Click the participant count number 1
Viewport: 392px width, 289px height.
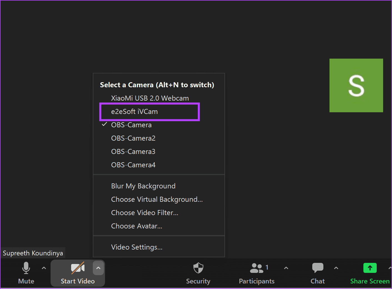pyautogui.click(x=267, y=267)
